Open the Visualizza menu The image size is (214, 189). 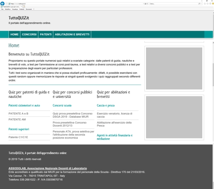[x=15, y=9]
